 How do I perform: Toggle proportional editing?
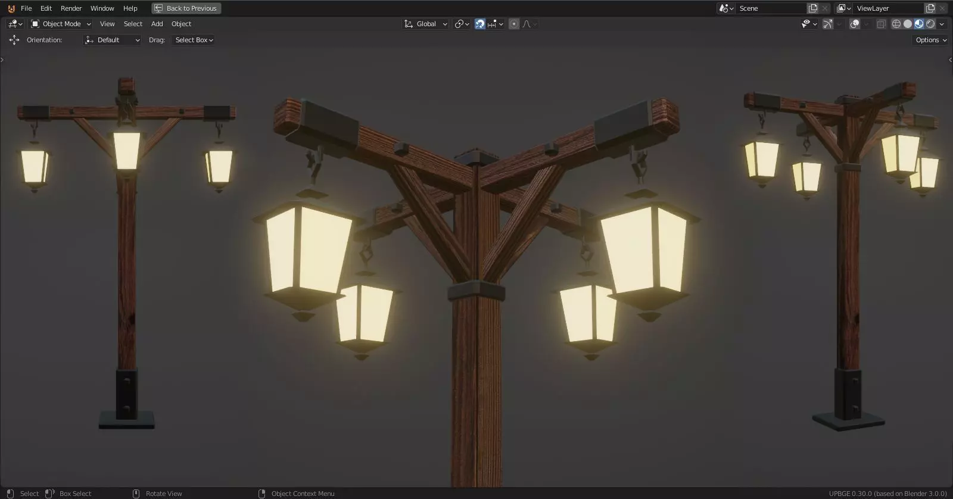pos(514,24)
